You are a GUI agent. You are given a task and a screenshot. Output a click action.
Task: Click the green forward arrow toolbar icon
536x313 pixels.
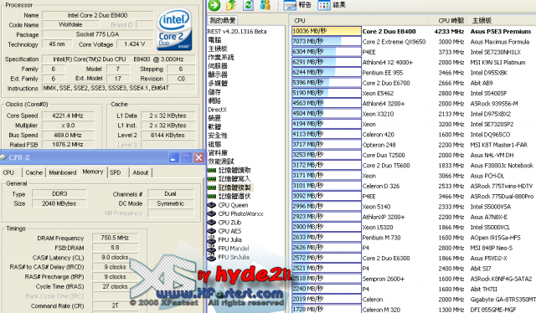click(x=214, y=5)
